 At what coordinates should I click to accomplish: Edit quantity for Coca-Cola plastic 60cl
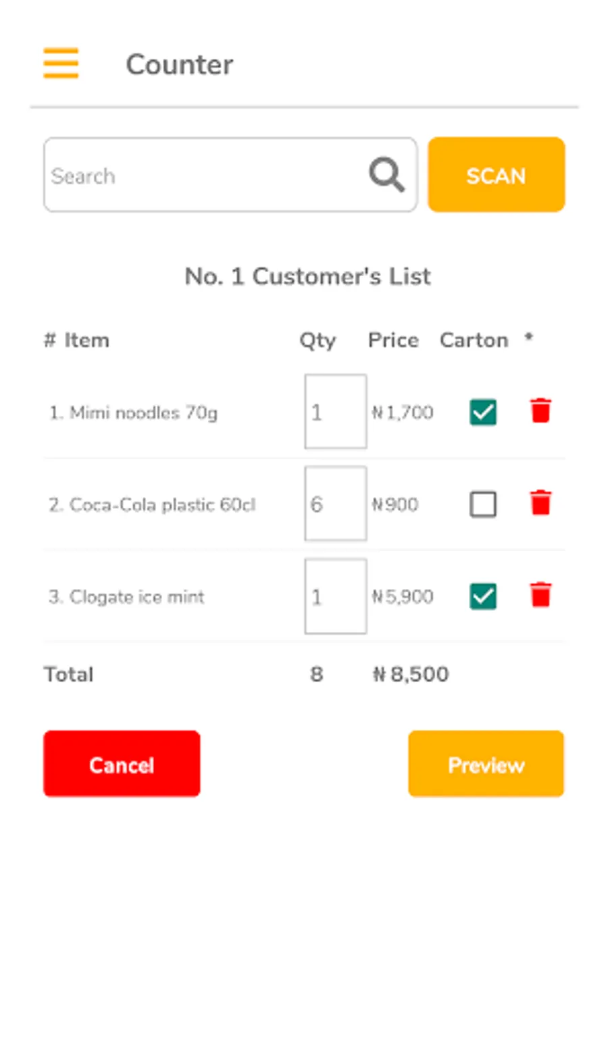pos(335,504)
